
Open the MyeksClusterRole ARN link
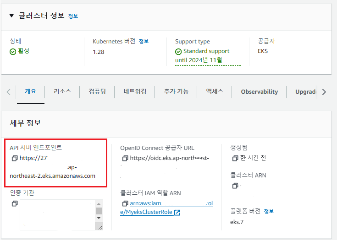[166, 208]
